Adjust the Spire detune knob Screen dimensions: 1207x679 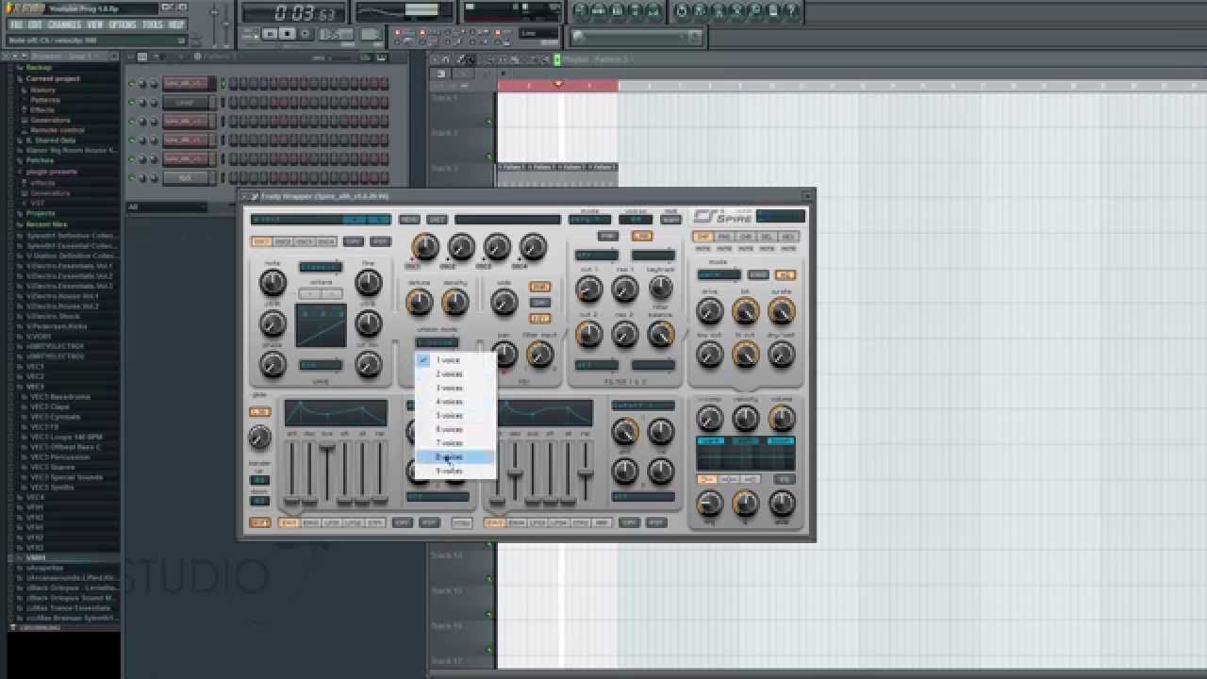(x=420, y=302)
